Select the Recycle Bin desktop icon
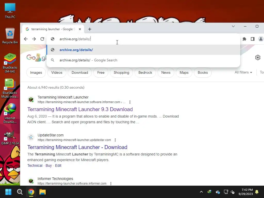The image size is (264, 198). tap(10, 36)
